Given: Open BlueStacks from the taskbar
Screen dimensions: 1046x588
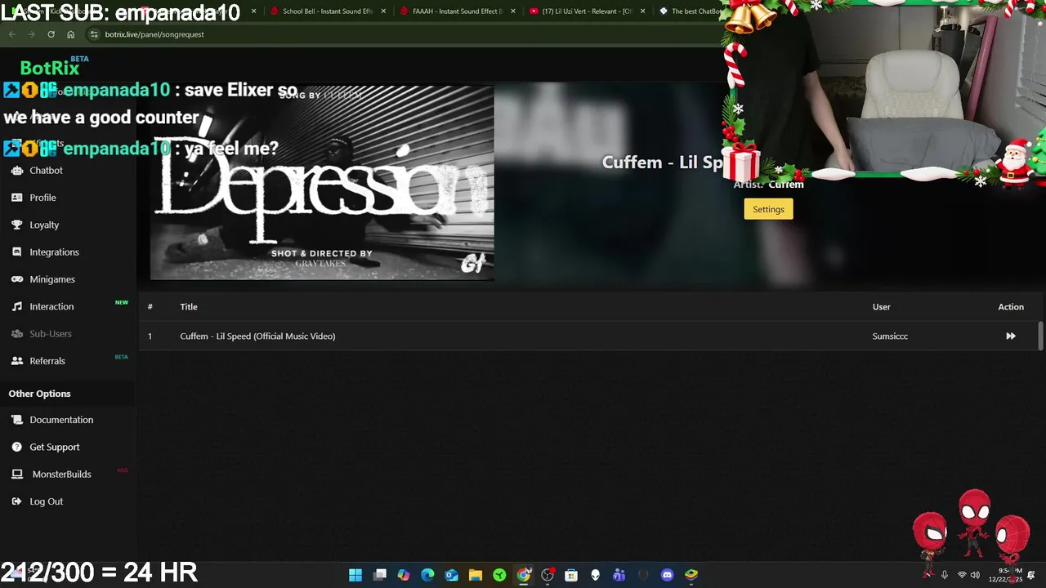Looking at the screenshot, I should pyautogui.click(x=691, y=575).
